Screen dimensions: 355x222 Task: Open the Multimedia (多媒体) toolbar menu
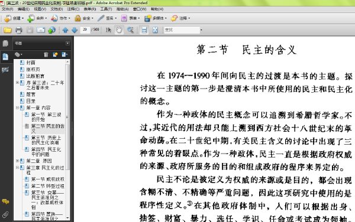pos(155,18)
